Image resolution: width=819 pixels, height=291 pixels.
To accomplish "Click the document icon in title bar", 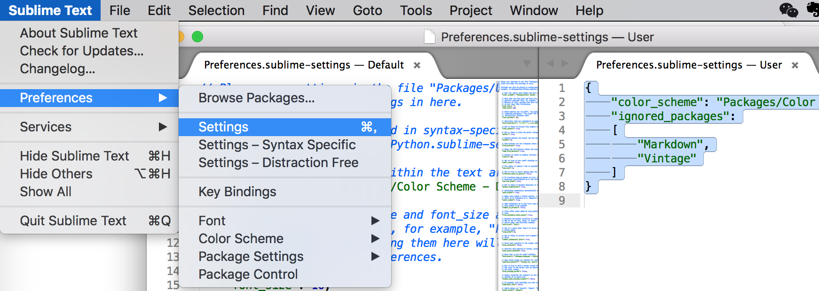I will (429, 37).
